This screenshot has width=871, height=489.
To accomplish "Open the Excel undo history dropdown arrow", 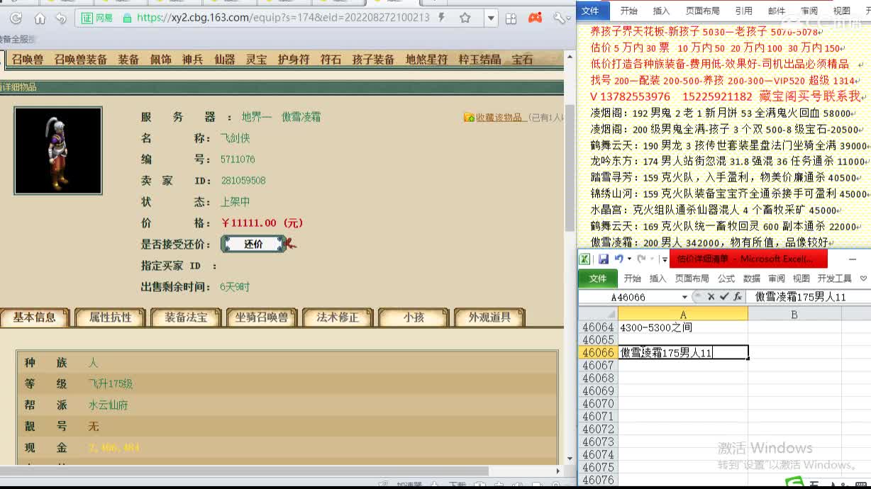I will (628, 259).
